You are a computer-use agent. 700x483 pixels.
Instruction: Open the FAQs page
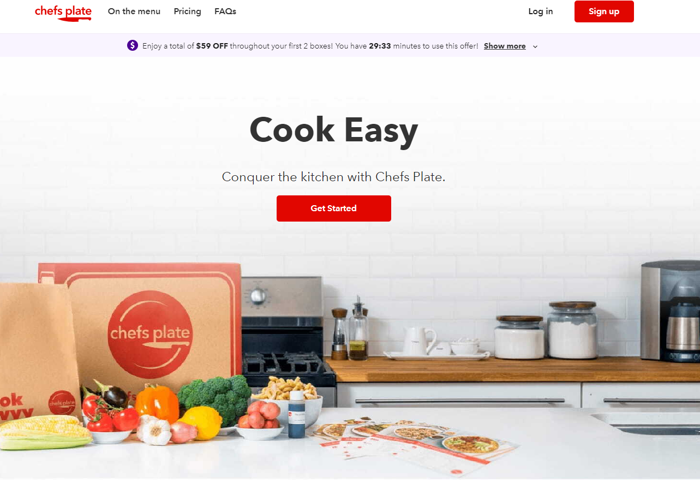pos(225,11)
